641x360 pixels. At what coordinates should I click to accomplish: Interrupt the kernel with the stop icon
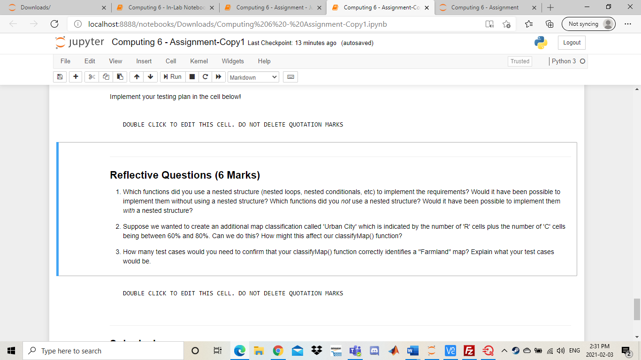click(x=192, y=77)
